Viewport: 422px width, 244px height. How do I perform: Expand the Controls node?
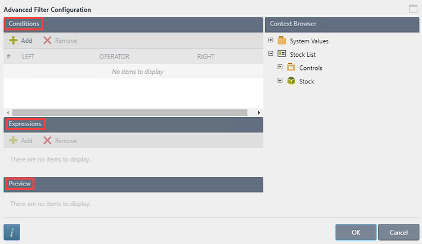(x=280, y=68)
